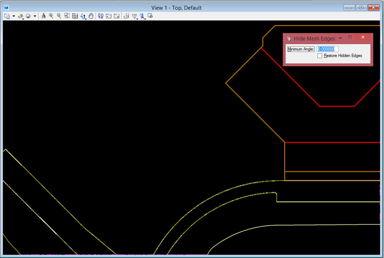The width and height of the screenshot is (384, 258).
Task: Click the View Previous icon
Action: (108, 16)
